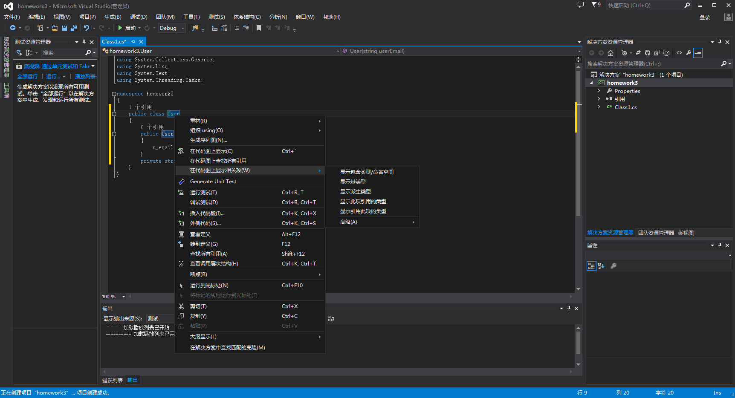
Task: Click categorized view icon in Properties panel
Action: tap(591, 266)
